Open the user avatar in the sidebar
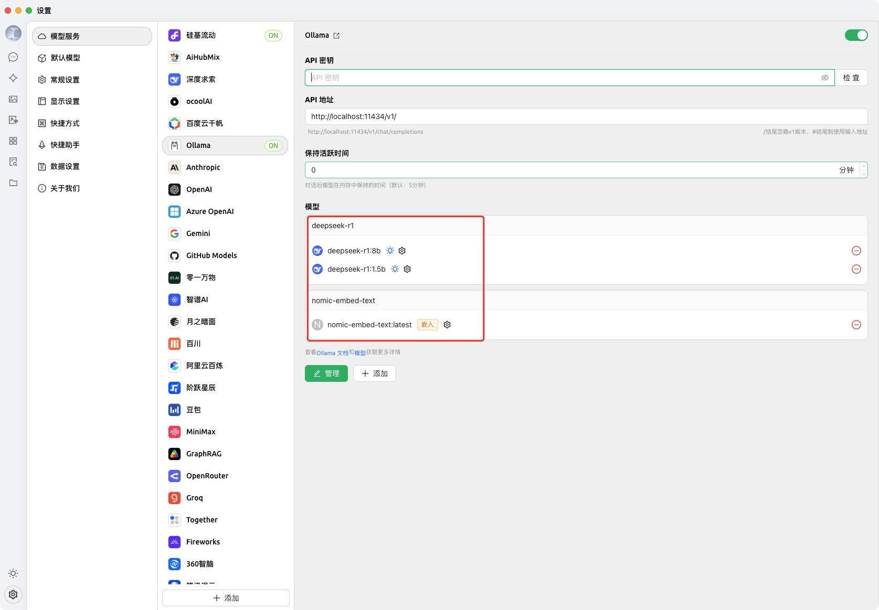Screen dimensions: 879x610 [x=13, y=33]
